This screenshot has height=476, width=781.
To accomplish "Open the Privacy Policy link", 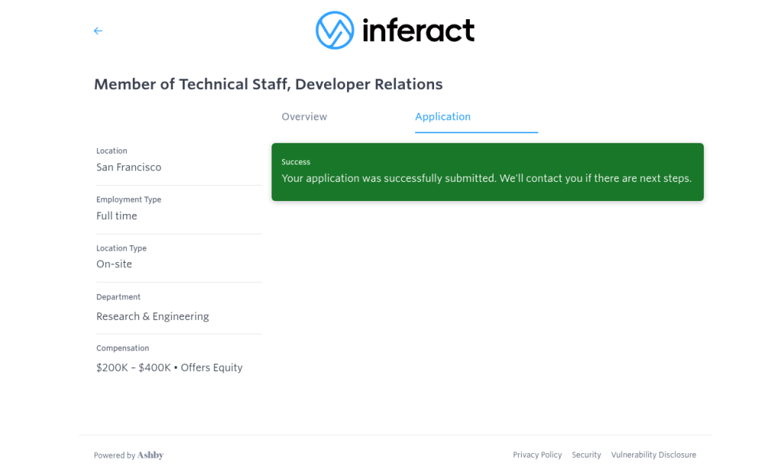I will click(x=538, y=455).
